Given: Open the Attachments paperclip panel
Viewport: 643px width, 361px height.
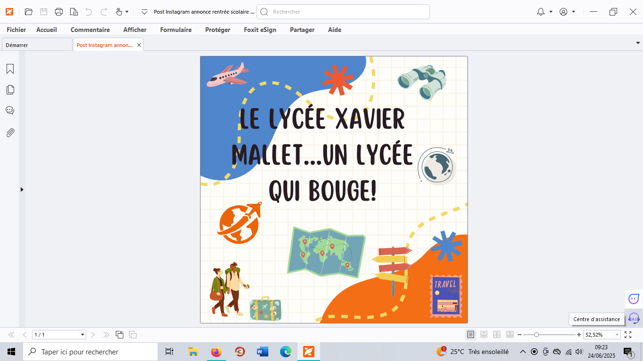Looking at the screenshot, I should tap(10, 133).
